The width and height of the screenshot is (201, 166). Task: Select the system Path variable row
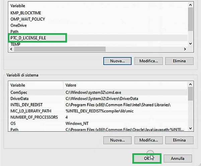[98, 130]
